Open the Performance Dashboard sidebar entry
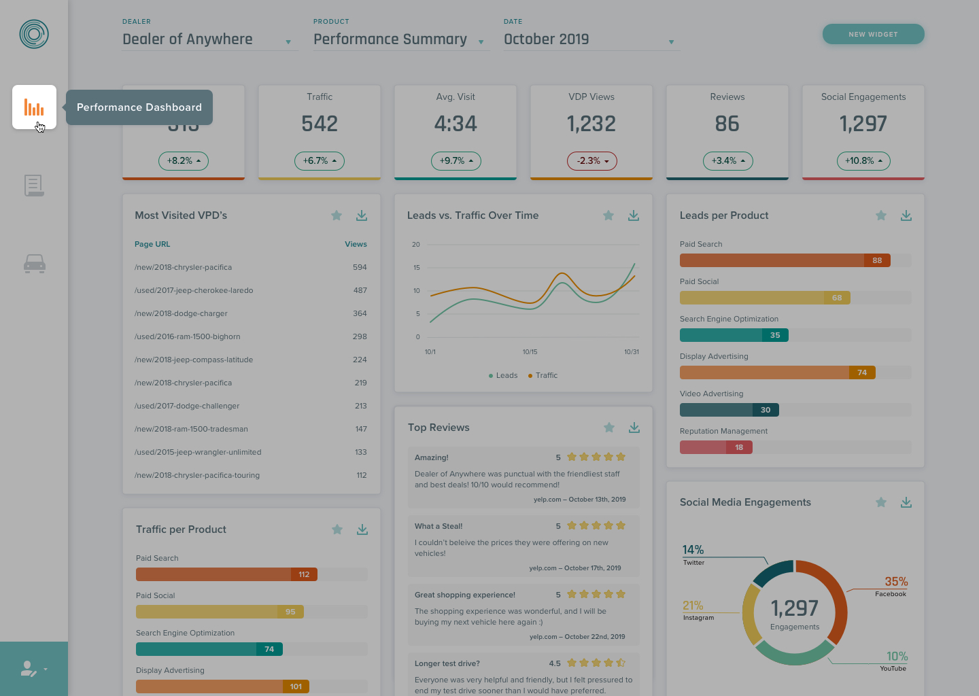This screenshot has width=979, height=696. coord(139,107)
